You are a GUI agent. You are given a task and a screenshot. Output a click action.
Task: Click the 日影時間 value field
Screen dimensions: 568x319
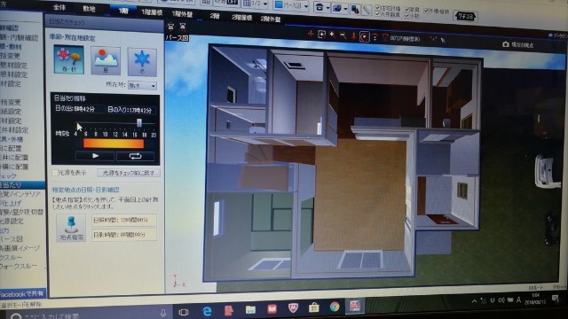tap(124, 235)
